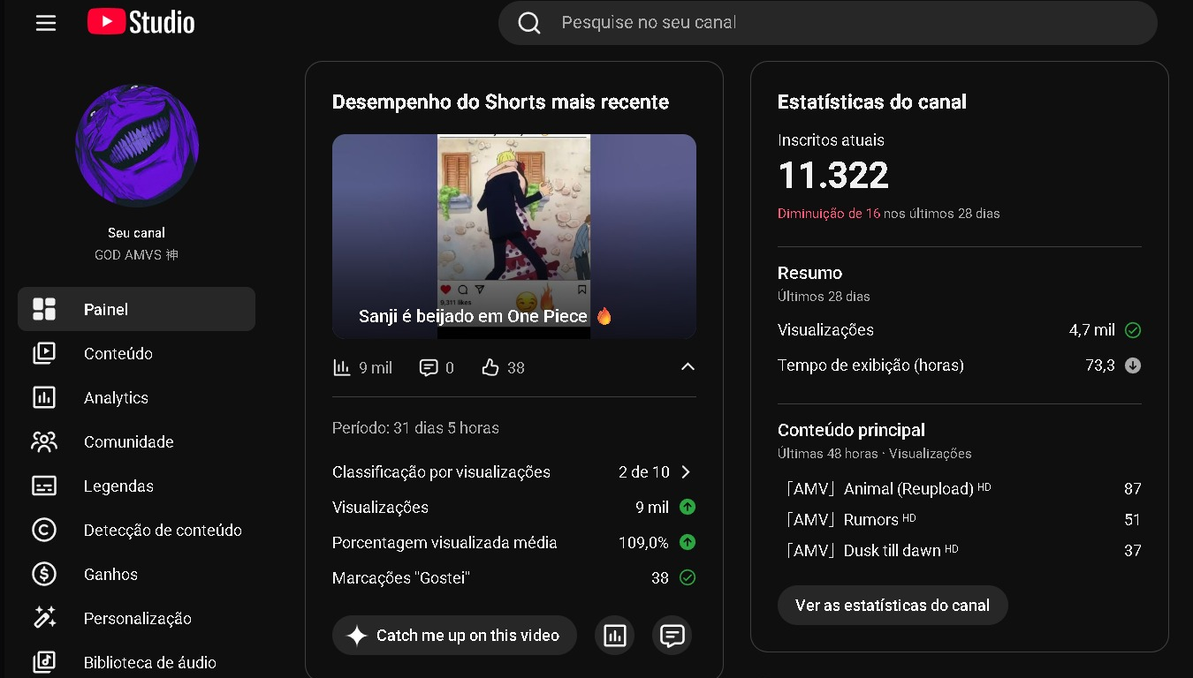Open the hamburger navigation menu
The image size is (1193, 678).
(46, 23)
